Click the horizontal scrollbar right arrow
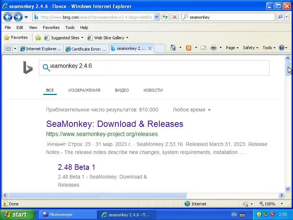Image resolution: width=293 pixels, height=220 pixels. click(x=281, y=195)
